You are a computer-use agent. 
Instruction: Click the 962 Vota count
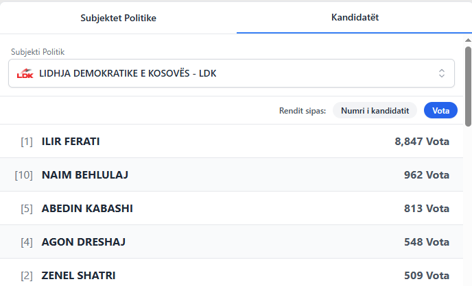427,175
